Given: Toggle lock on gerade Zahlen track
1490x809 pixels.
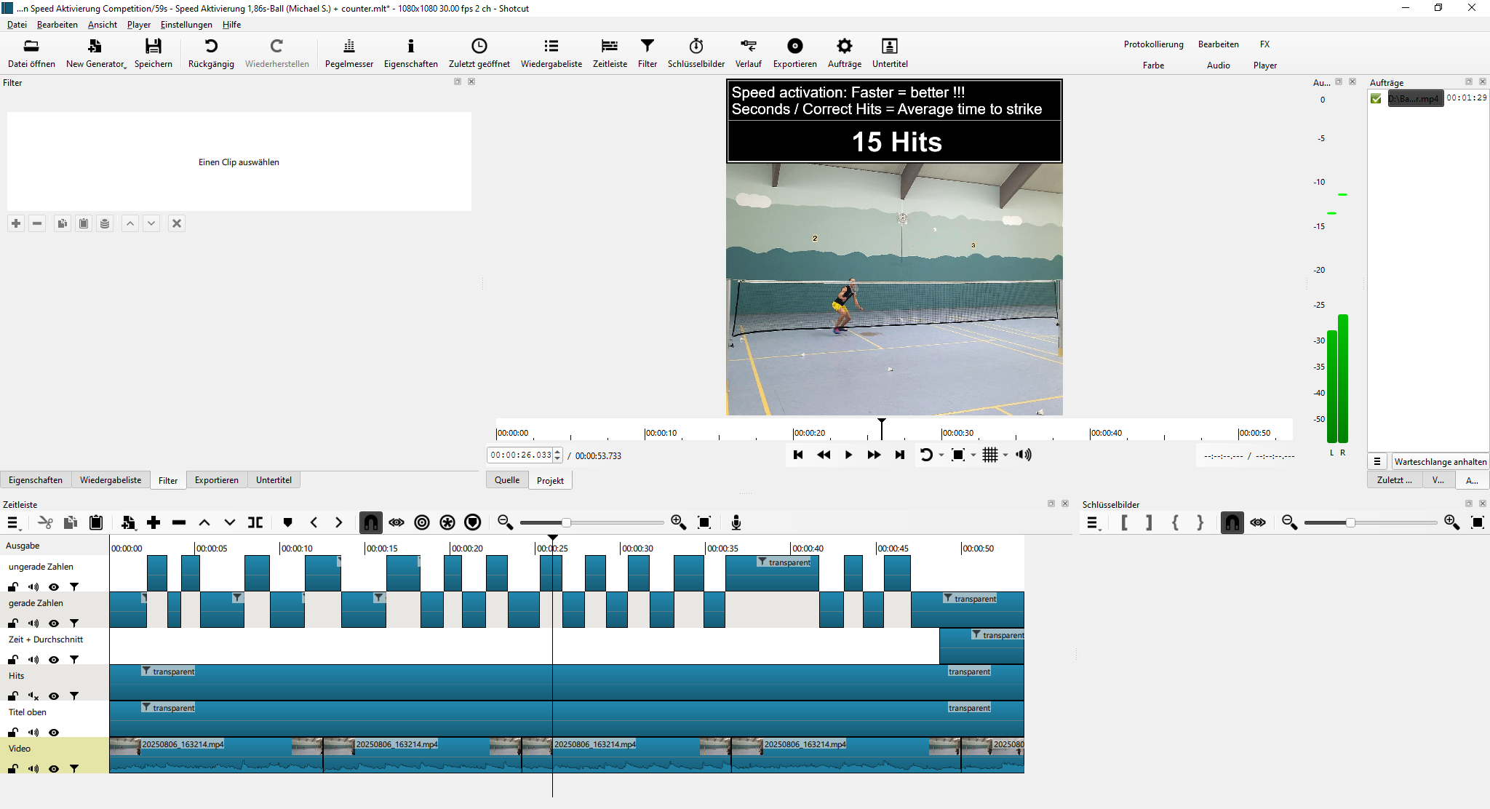Looking at the screenshot, I should pos(13,623).
